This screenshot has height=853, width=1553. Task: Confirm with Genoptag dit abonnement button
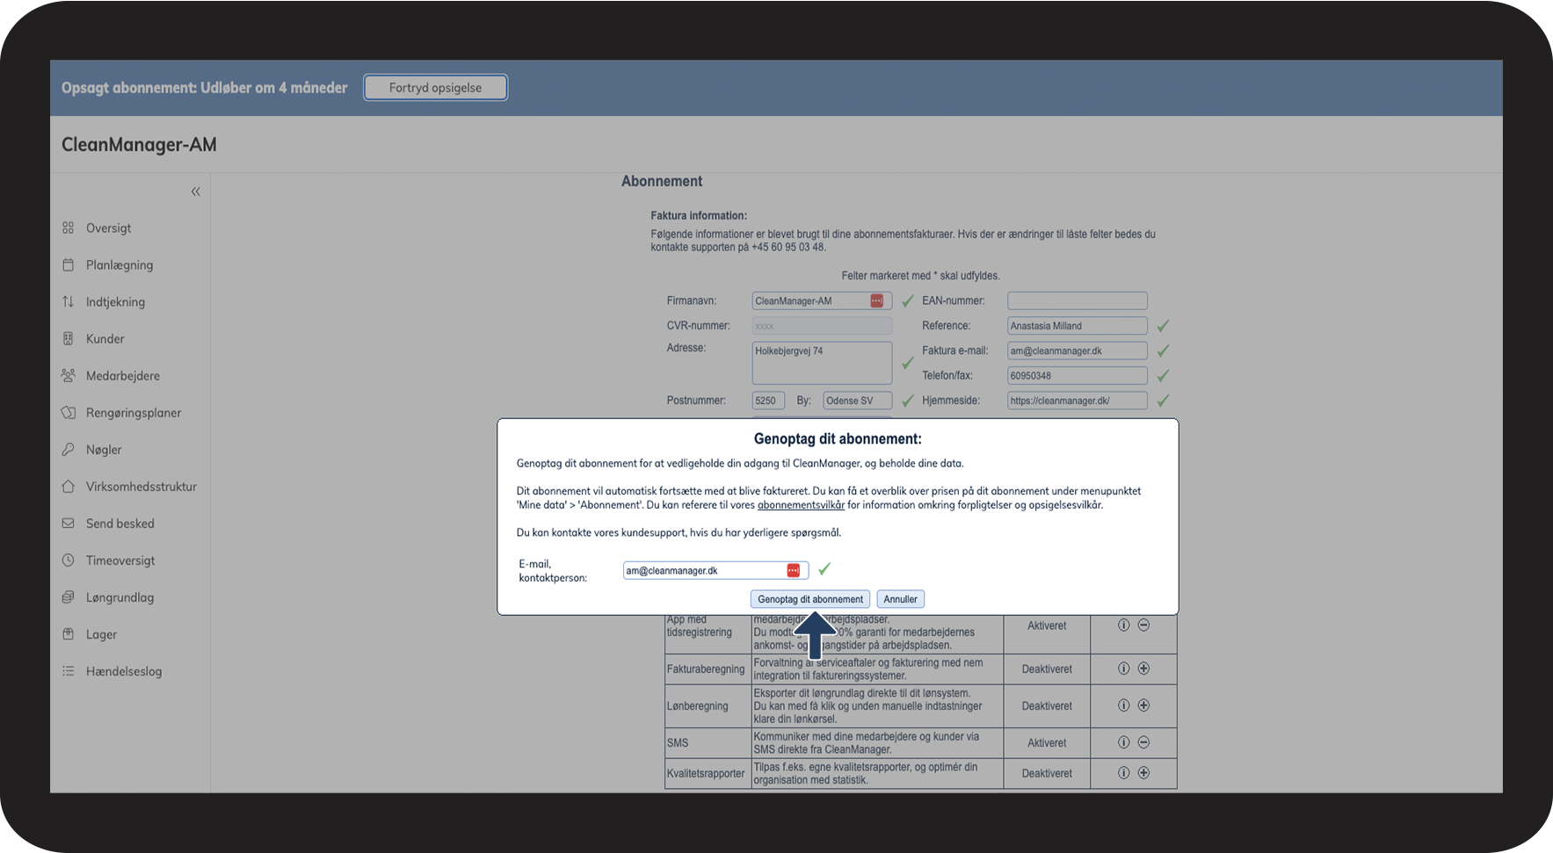pos(810,599)
